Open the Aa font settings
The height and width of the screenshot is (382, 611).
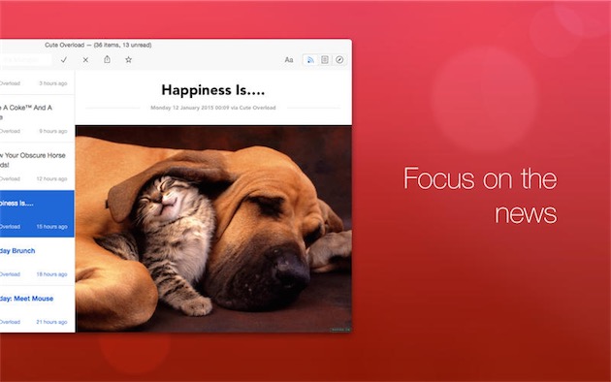tap(288, 59)
